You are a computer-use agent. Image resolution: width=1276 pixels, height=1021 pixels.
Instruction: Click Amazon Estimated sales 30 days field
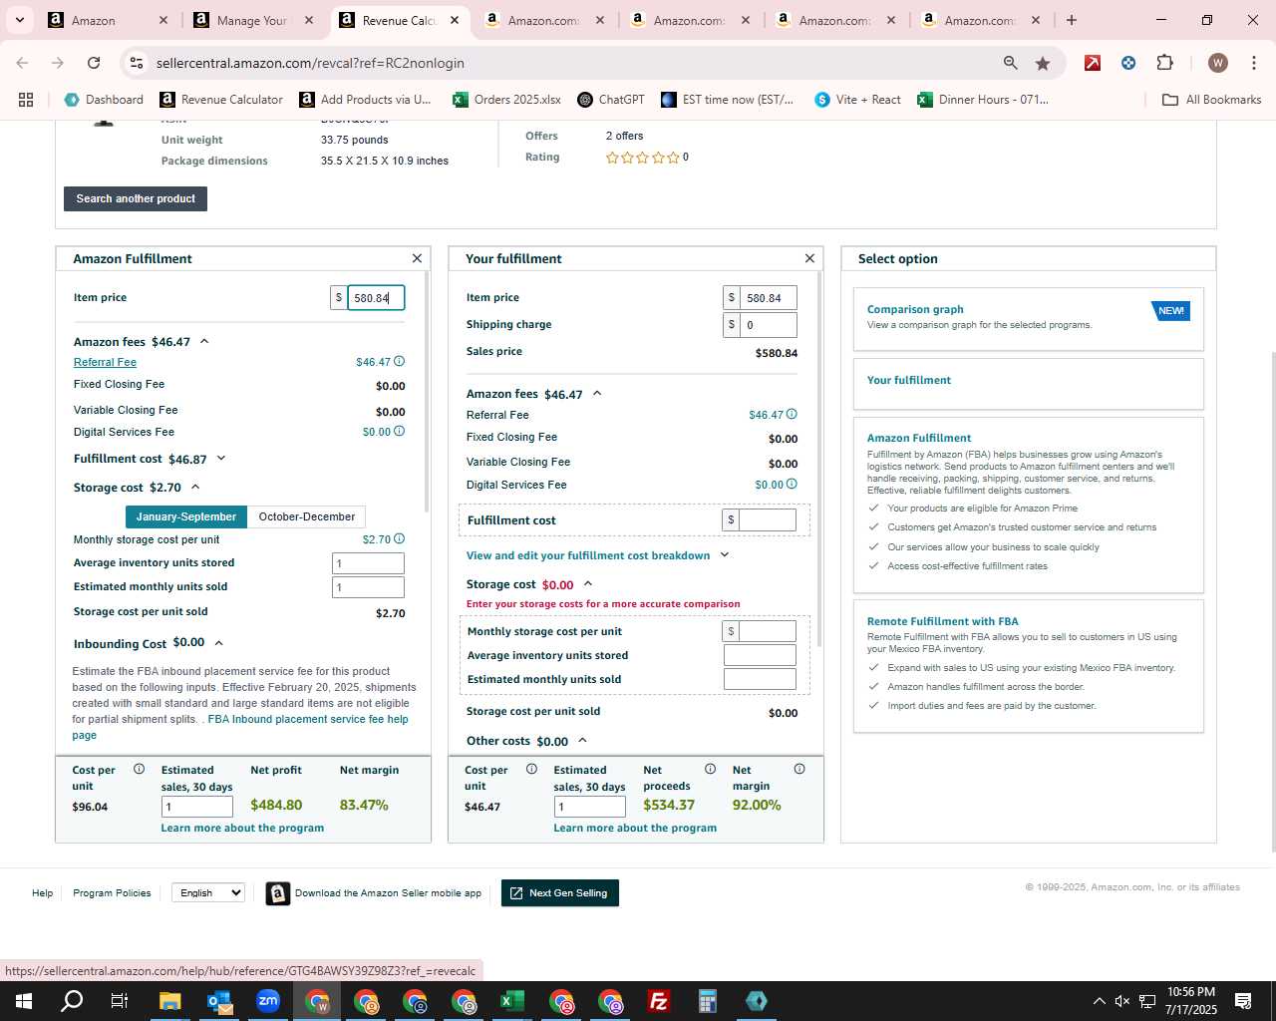pyautogui.click(x=197, y=807)
